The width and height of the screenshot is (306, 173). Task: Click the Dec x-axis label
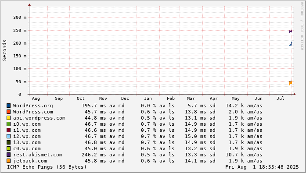point(125,99)
